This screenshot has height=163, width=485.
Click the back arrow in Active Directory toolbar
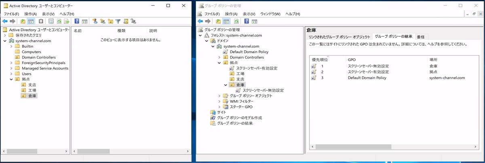tap(5, 21)
